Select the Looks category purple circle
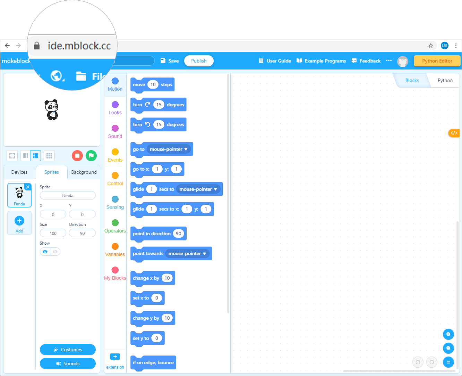Viewport: 462px width, 376px height. [x=115, y=105]
